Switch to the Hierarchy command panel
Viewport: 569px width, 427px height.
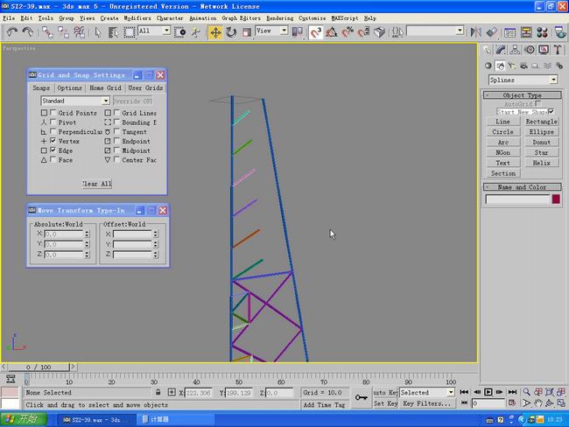(x=515, y=50)
